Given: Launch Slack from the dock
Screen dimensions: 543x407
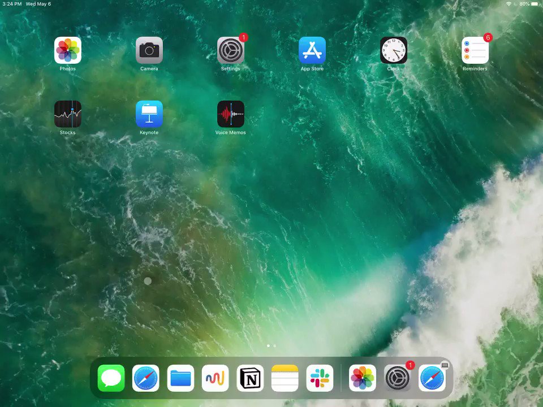Looking at the screenshot, I should [x=320, y=378].
